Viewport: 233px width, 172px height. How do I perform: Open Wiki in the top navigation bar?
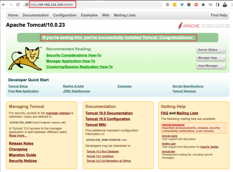pyautogui.click(x=106, y=15)
